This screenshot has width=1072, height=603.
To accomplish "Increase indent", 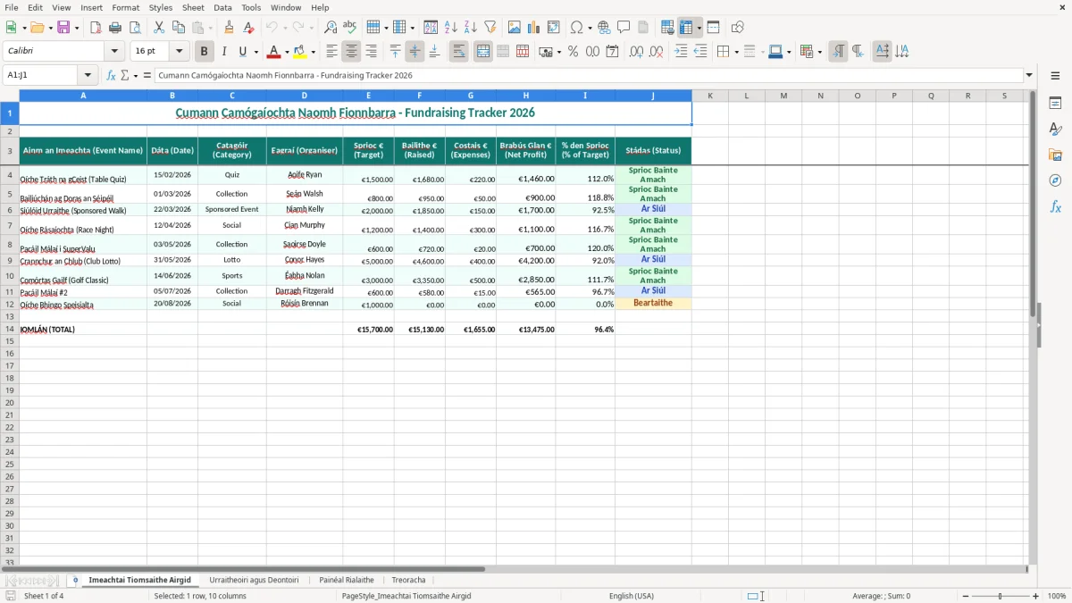I will (681, 52).
